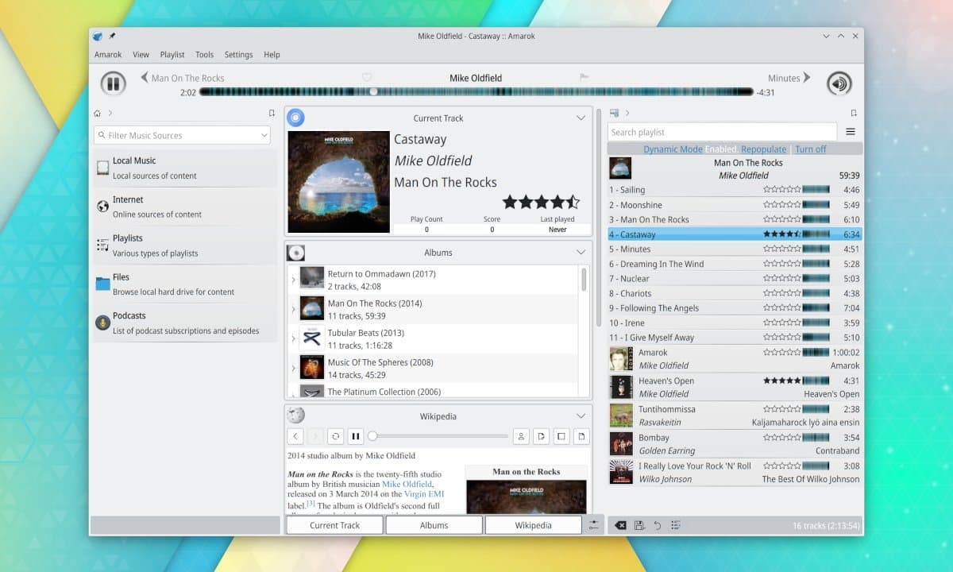Show the track Wikipedia page icon
Screen dimensions: 953x572
(580, 436)
